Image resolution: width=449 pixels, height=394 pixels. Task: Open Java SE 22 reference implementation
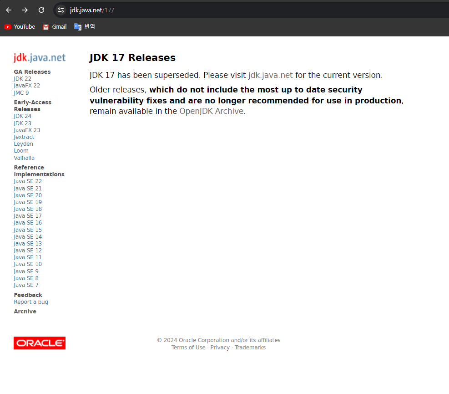coord(28,181)
